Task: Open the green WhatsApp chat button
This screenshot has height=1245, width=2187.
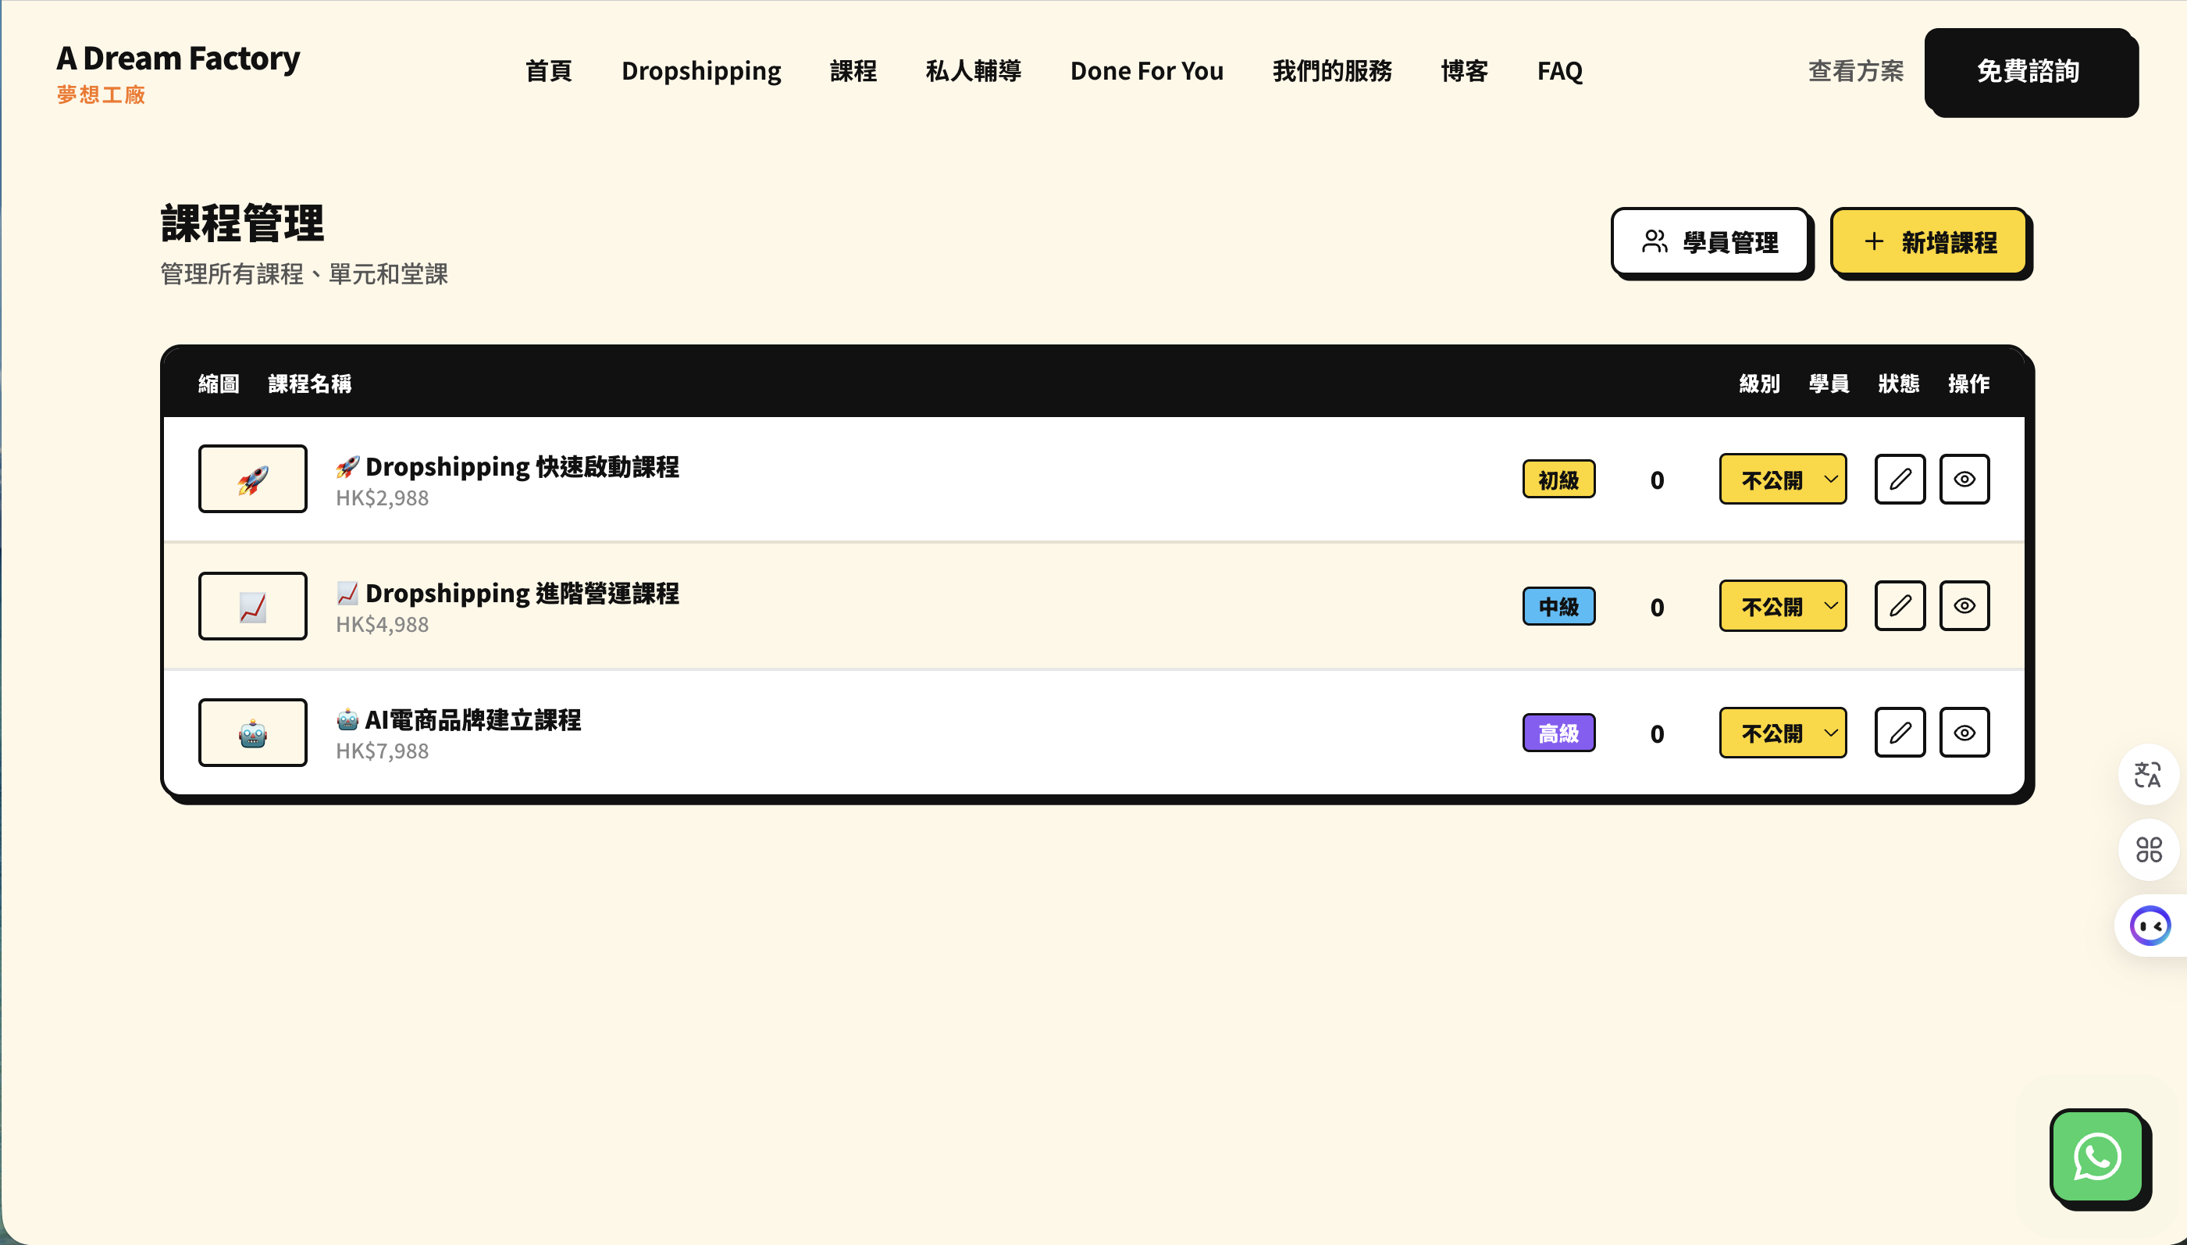Action: point(2096,1156)
